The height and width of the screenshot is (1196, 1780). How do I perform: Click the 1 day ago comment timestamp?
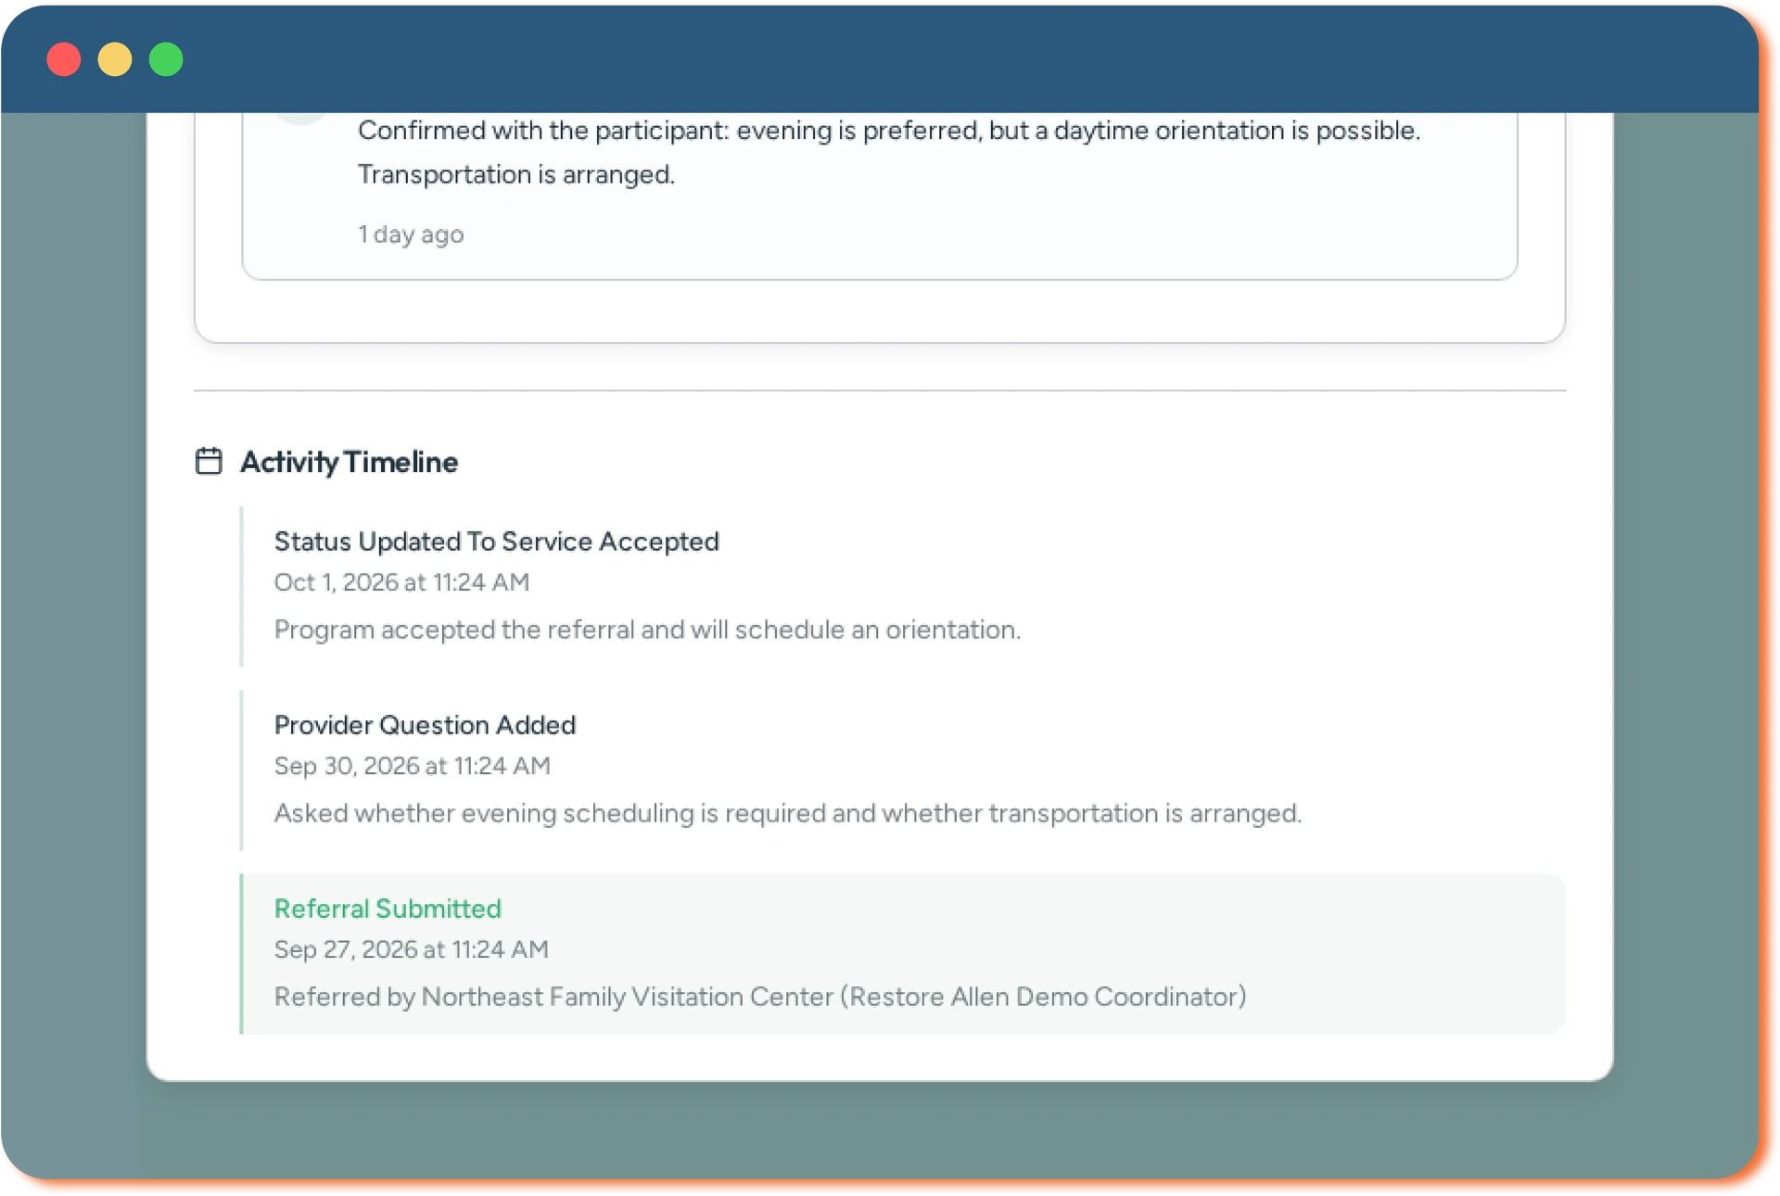[411, 235]
